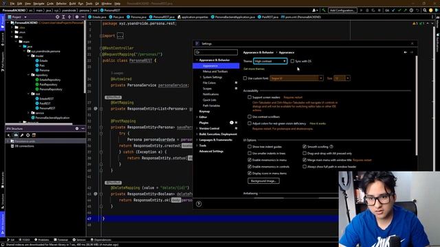Open JPA Structure panel gear options

[77, 128]
